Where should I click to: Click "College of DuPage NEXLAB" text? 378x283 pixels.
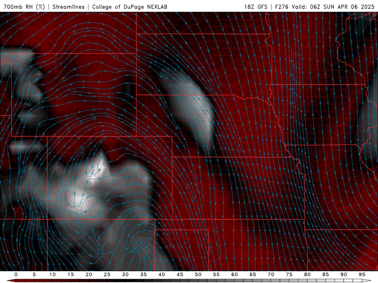pos(129,7)
